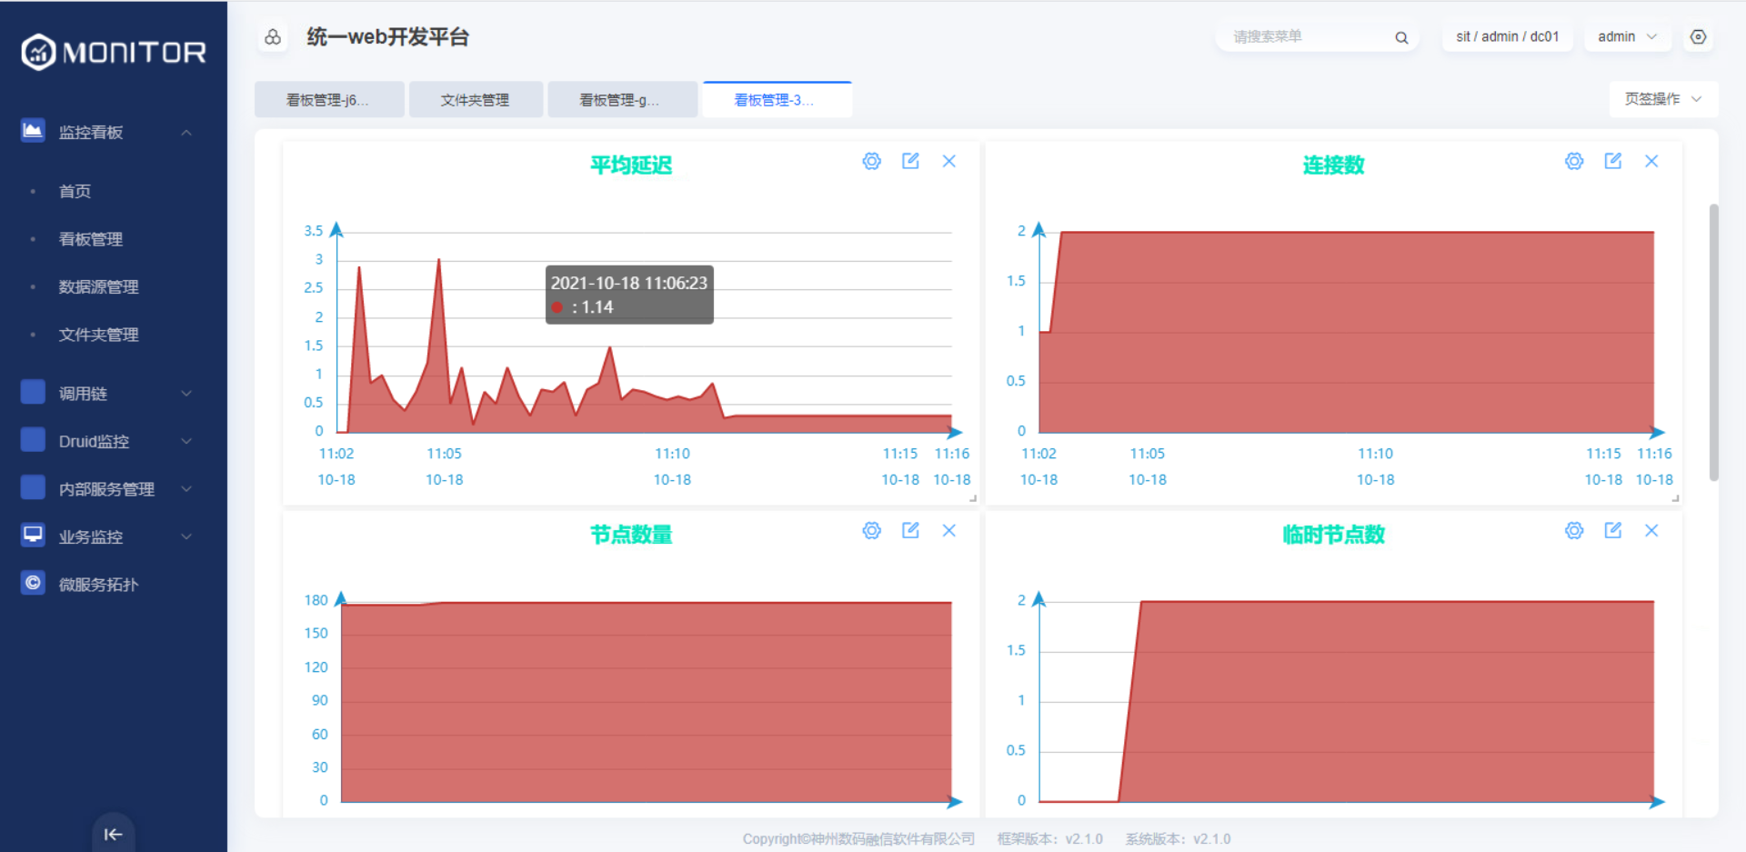Click the MONITOR logo icon
Viewport: 1746px width, 852px height.
pos(39,52)
